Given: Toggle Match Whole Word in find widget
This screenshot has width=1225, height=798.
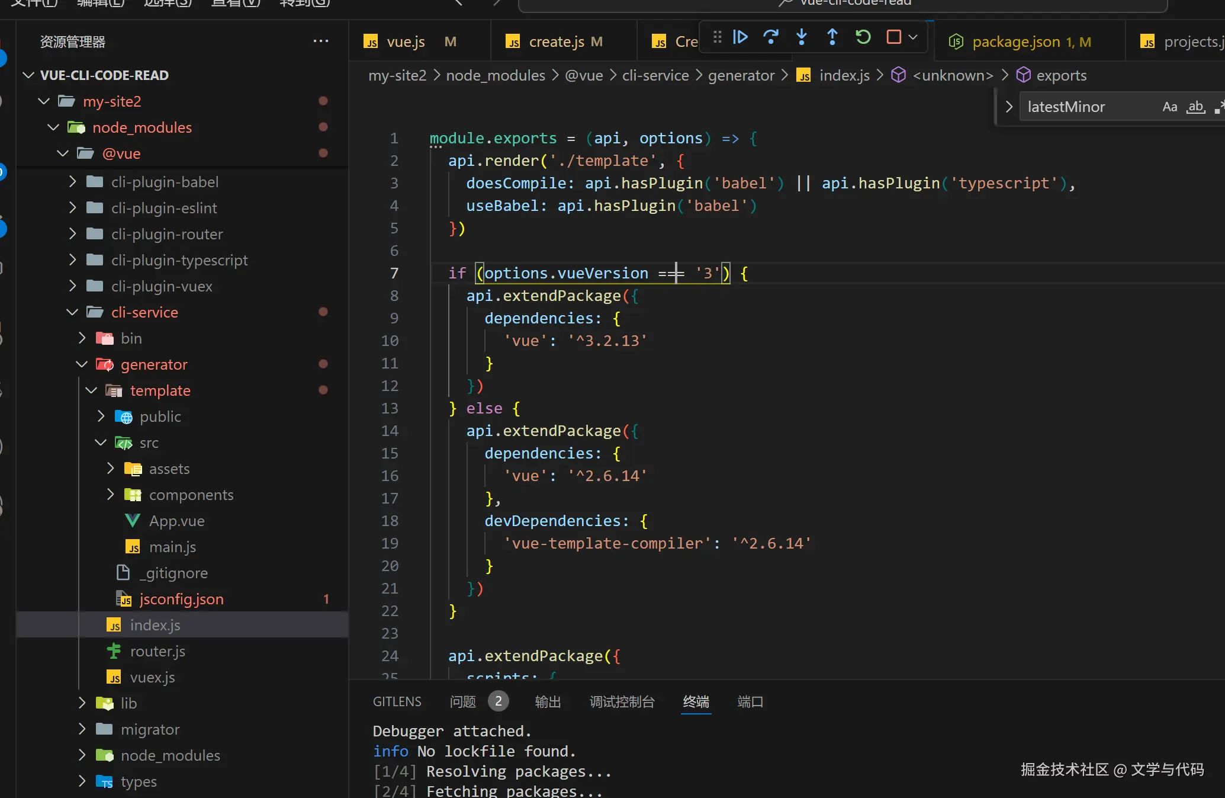Looking at the screenshot, I should (1195, 107).
